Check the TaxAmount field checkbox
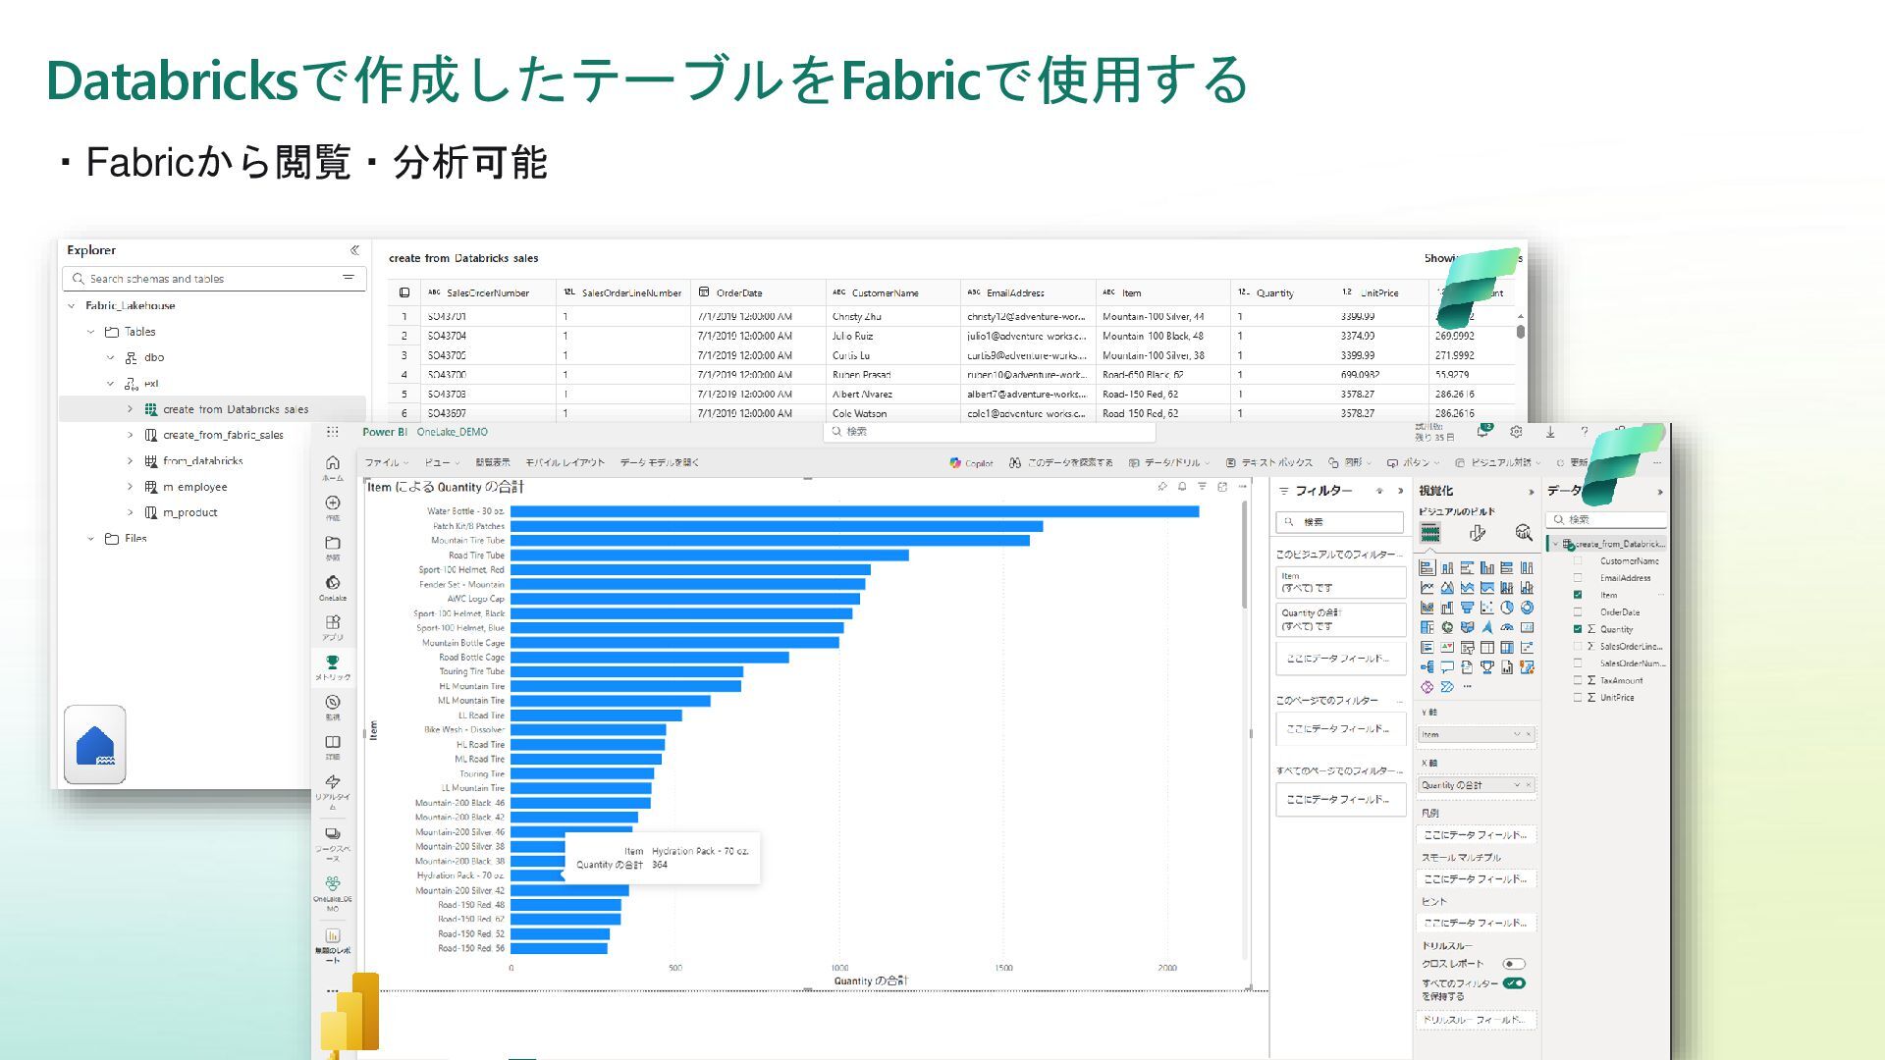This screenshot has height=1060, width=1885. click(x=1578, y=680)
